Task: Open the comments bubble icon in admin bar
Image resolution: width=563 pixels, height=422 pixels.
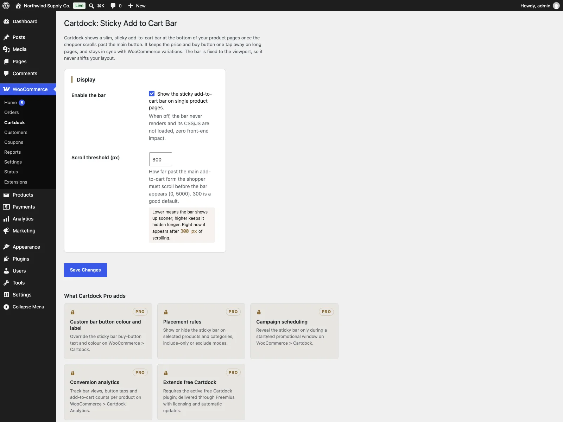Action: [113, 6]
